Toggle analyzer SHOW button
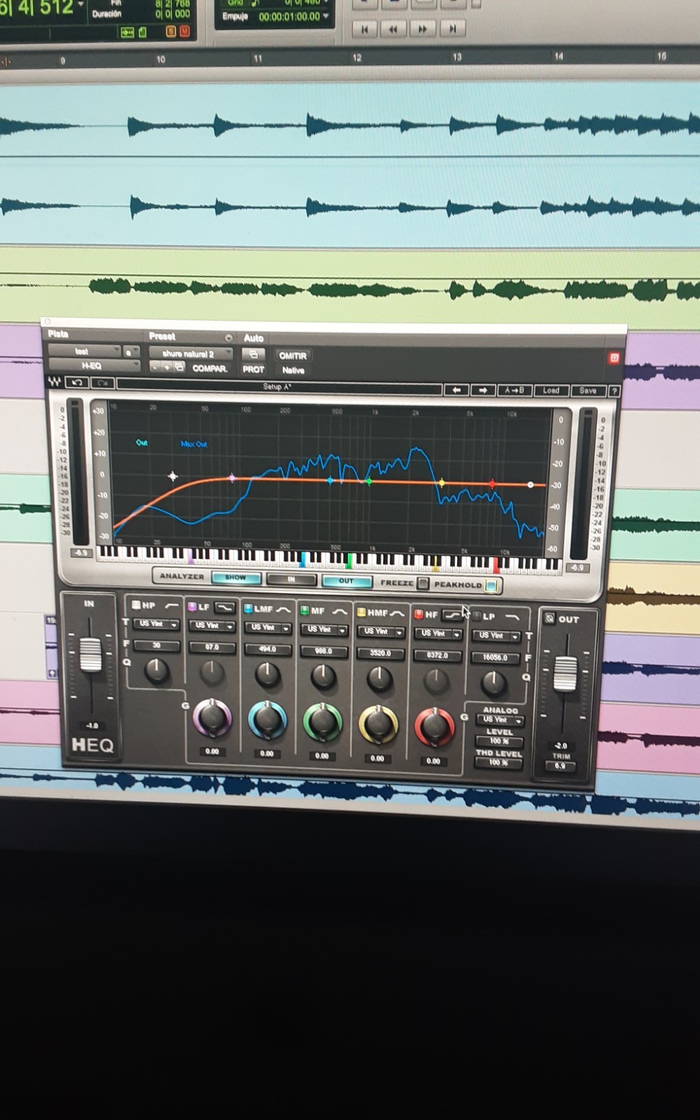The image size is (700, 1120). click(x=236, y=577)
